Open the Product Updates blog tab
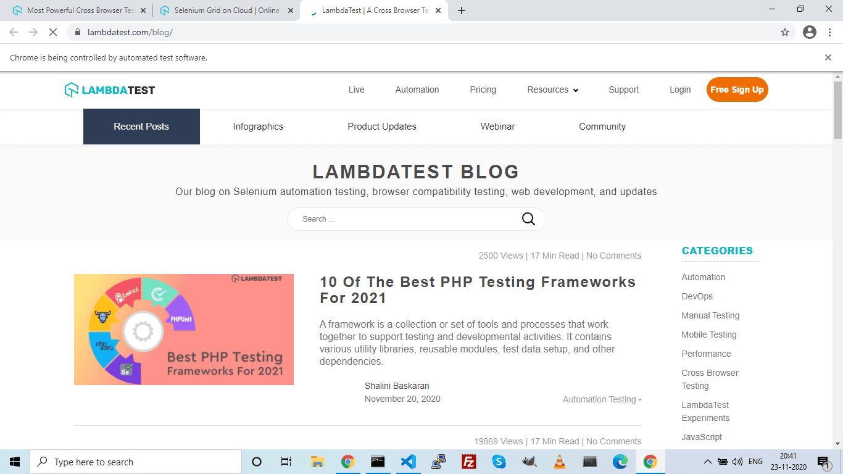This screenshot has width=843, height=474. pyautogui.click(x=382, y=127)
